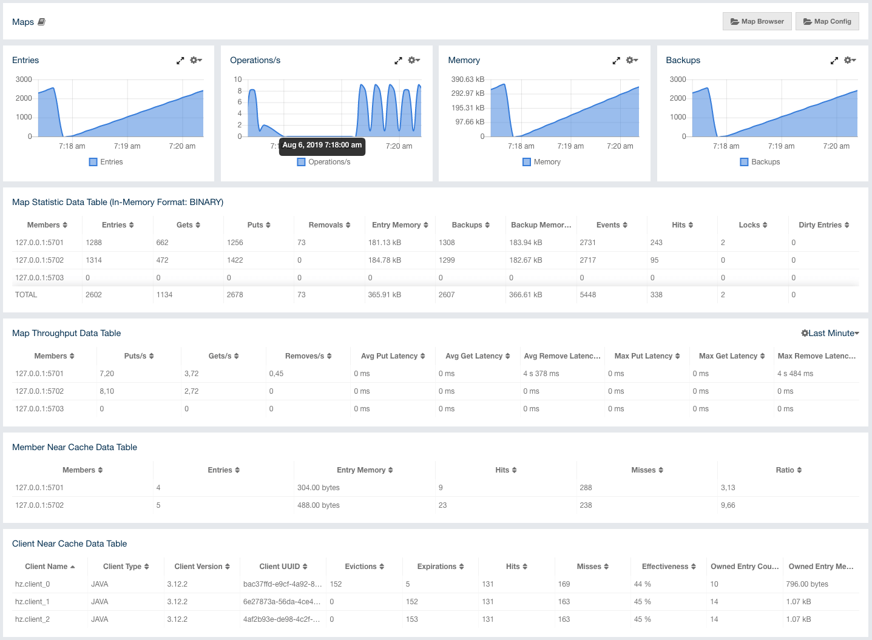872x640 pixels.
Task: Sort client table by Client UUID
Action: pyautogui.click(x=283, y=567)
